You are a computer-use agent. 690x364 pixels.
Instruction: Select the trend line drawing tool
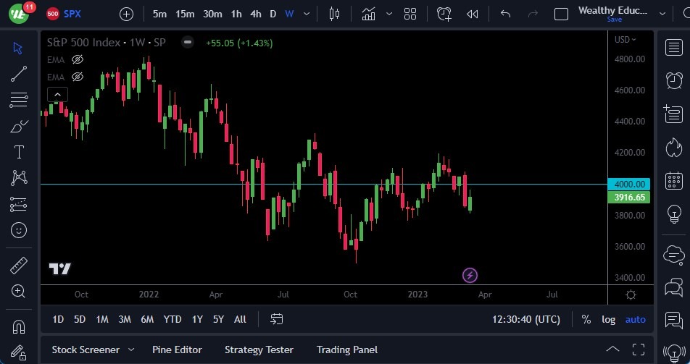coord(19,74)
